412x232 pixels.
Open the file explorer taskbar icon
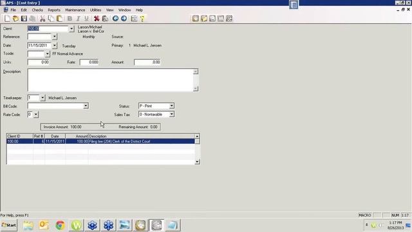(x=28, y=225)
